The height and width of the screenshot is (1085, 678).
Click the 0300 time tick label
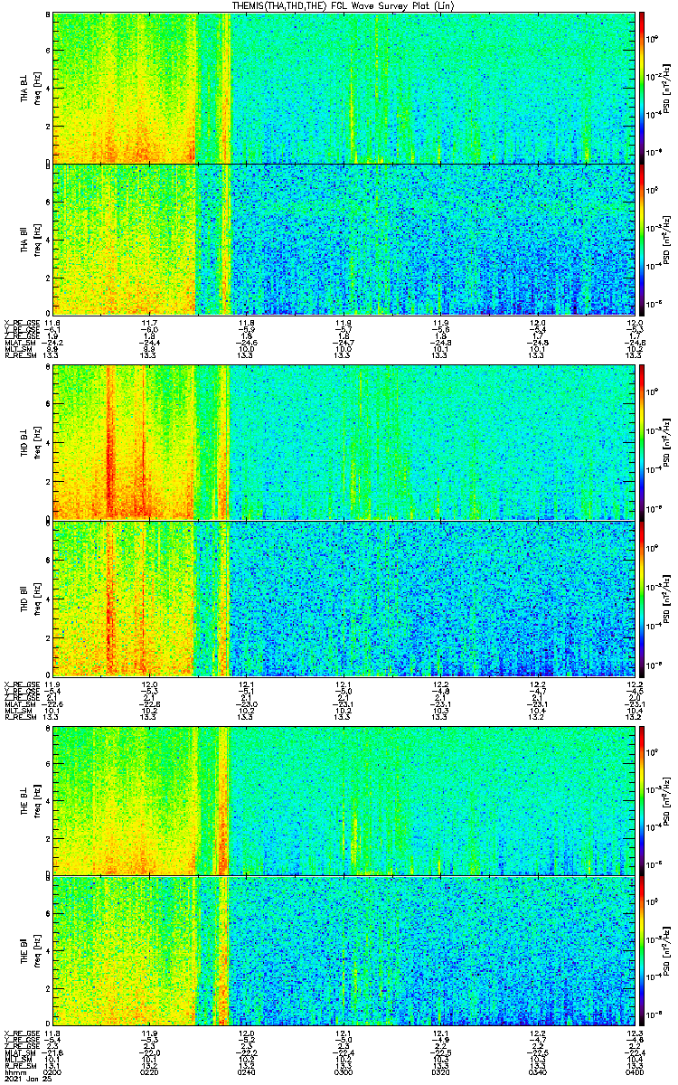(x=343, y=1071)
